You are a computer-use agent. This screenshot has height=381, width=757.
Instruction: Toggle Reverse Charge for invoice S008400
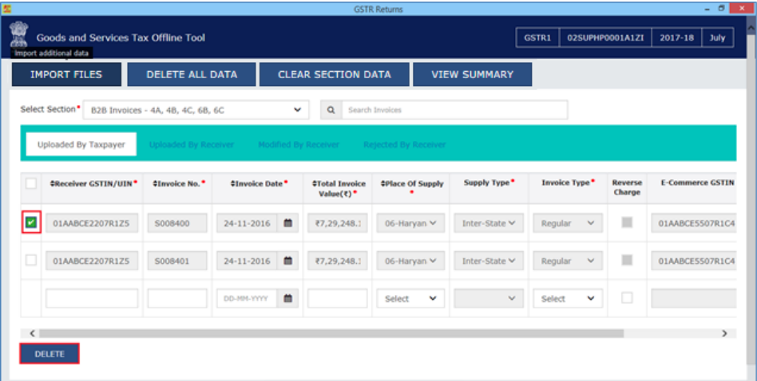[x=627, y=222]
